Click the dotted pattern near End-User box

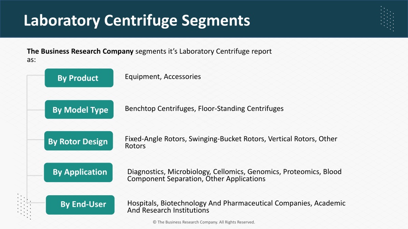(24, 206)
